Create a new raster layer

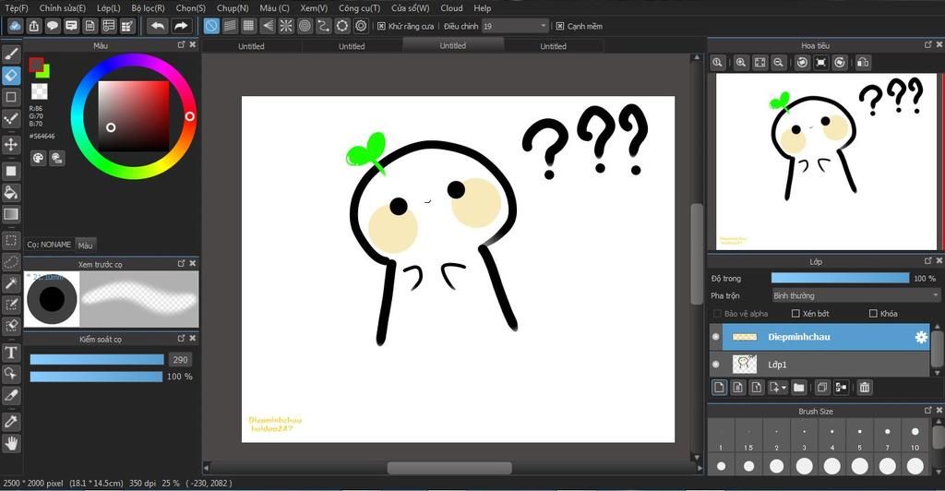tap(719, 388)
